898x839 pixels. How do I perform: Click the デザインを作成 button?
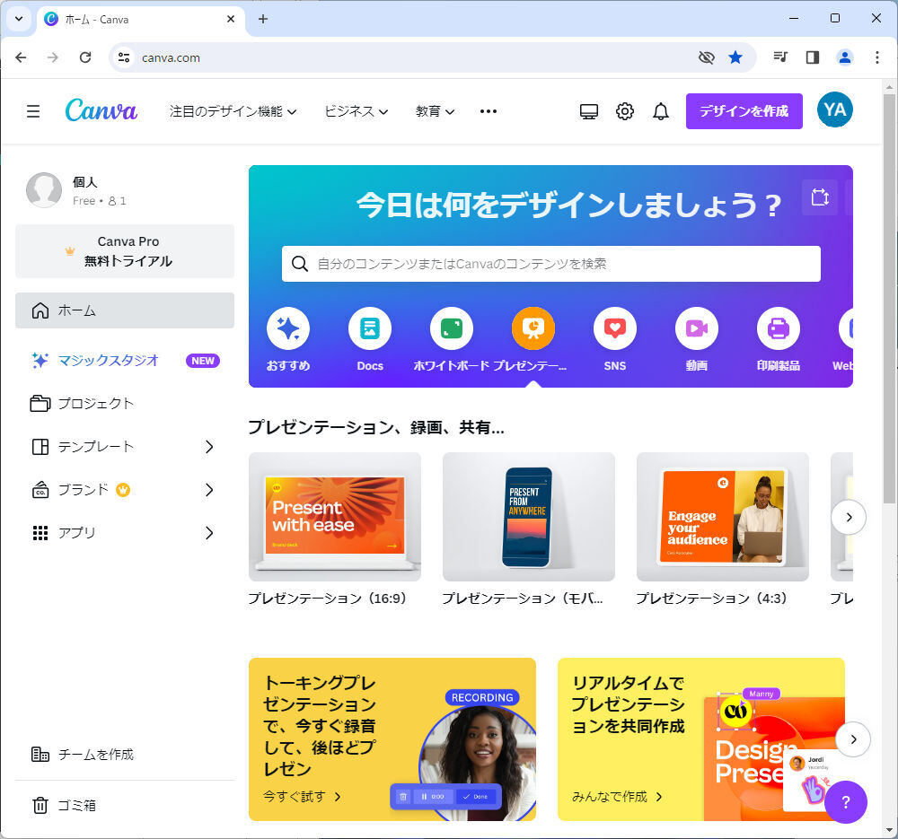[744, 111]
